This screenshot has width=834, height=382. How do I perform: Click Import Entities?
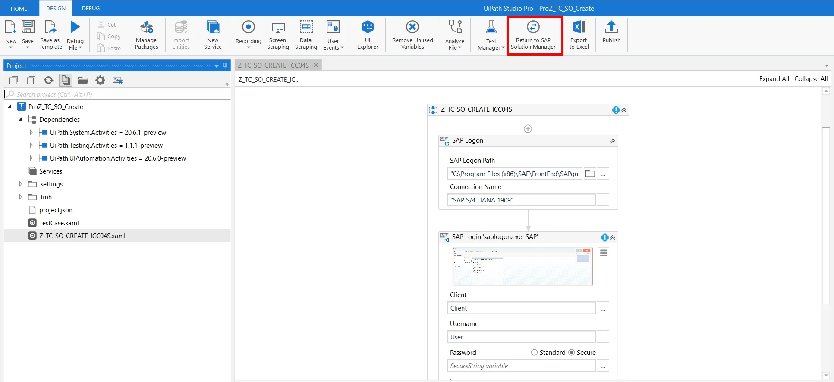[181, 34]
